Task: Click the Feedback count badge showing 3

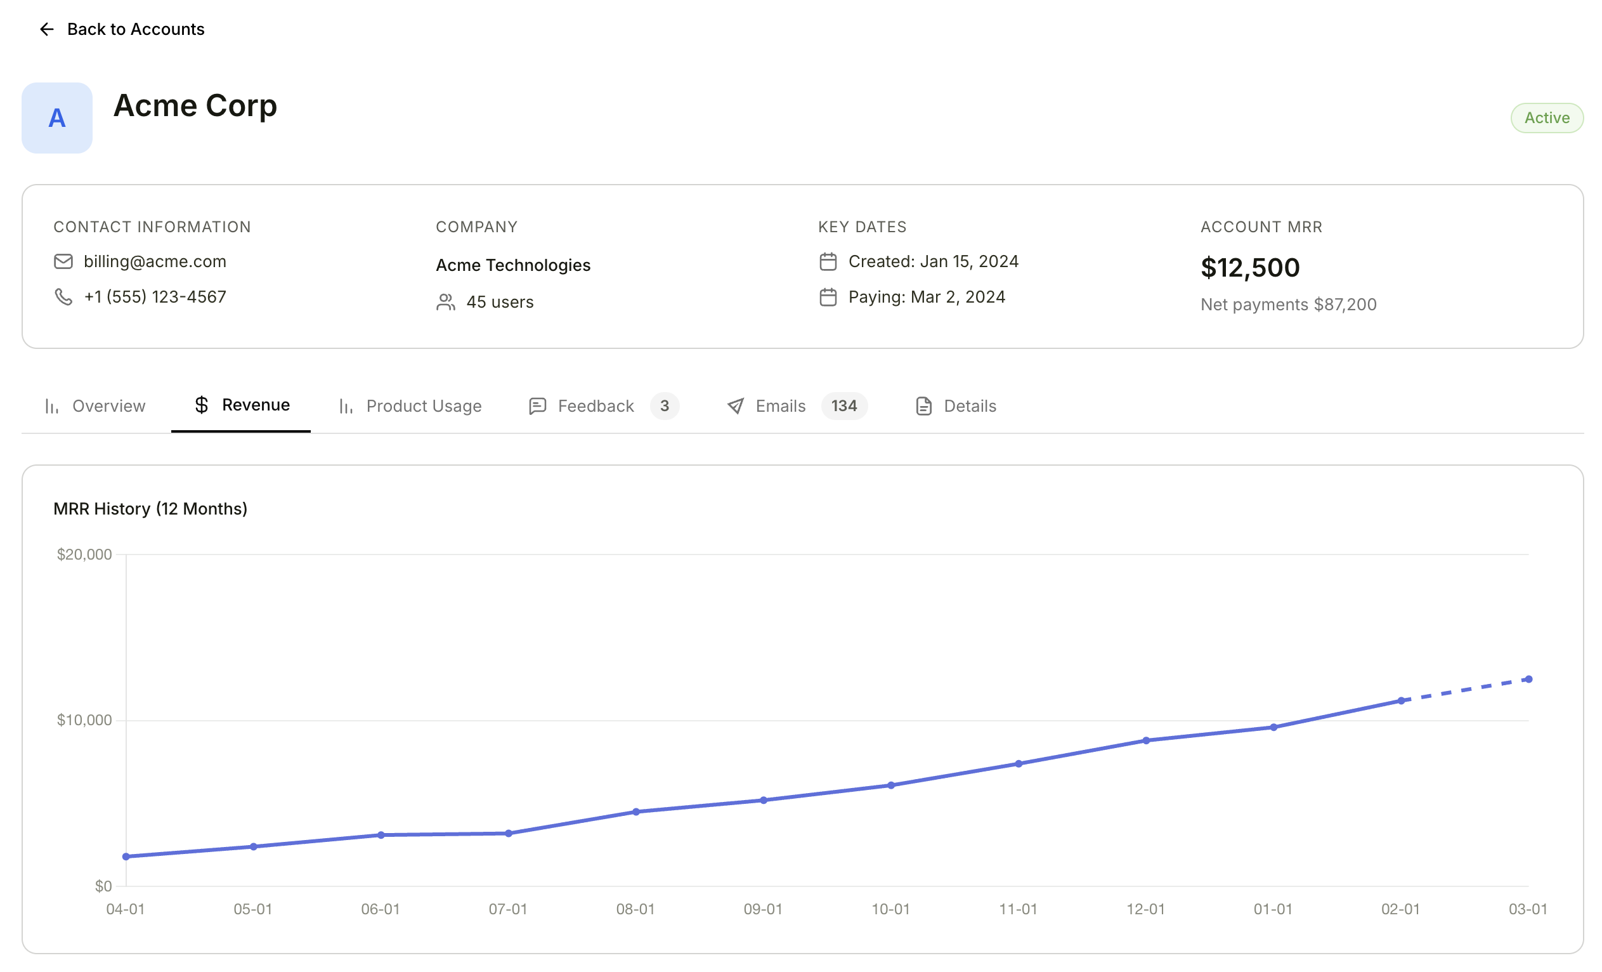Action: pyautogui.click(x=665, y=405)
